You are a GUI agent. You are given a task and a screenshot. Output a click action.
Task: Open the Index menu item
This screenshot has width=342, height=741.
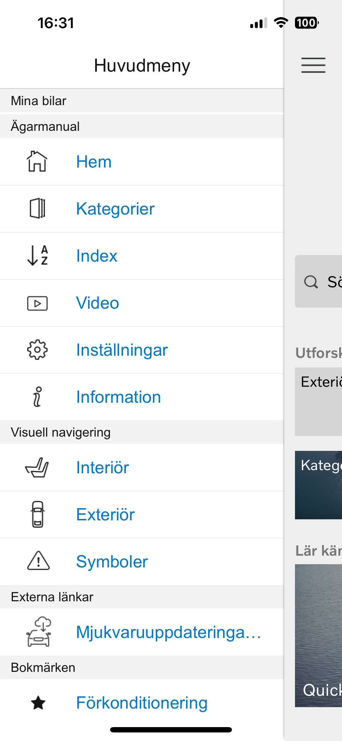142,256
